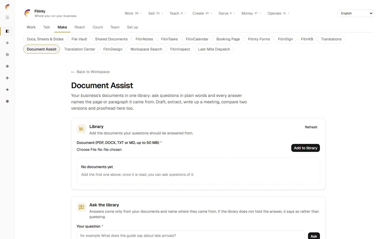This screenshot has height=239, width=382.
Task: Click the Ask button
Action: pyautogui.click(x=314, y=236)
